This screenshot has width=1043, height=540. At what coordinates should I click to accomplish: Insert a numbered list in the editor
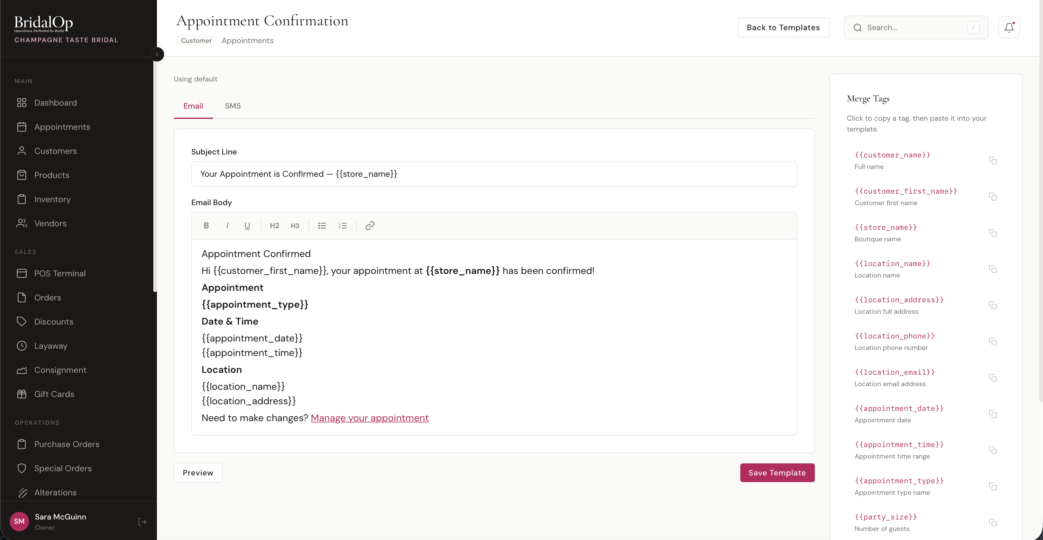tap(343, 225)
